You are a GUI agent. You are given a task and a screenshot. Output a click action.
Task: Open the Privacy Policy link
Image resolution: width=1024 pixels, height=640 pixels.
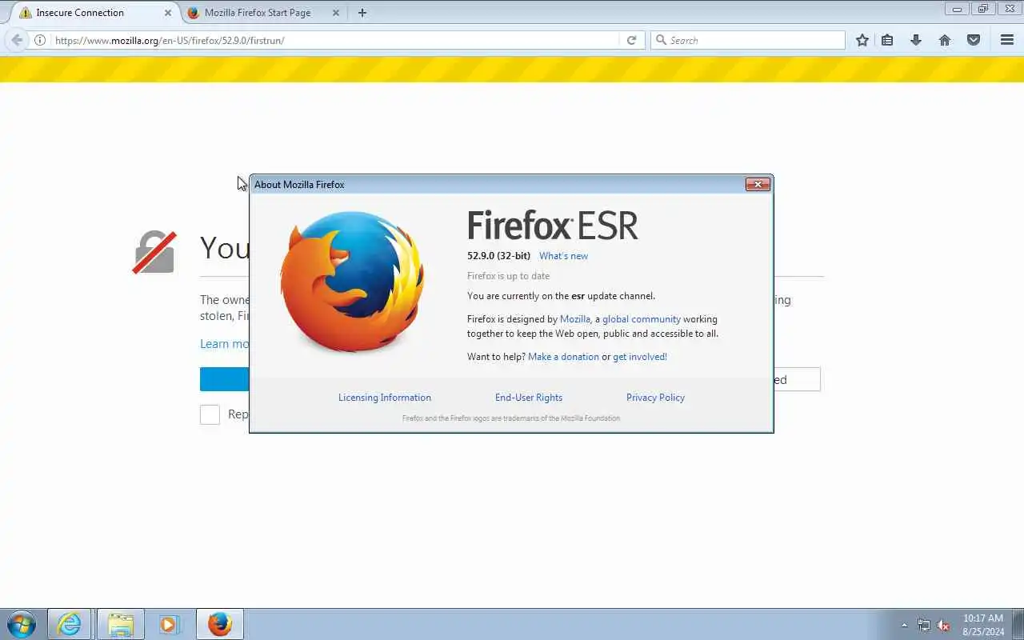point(655,398)
